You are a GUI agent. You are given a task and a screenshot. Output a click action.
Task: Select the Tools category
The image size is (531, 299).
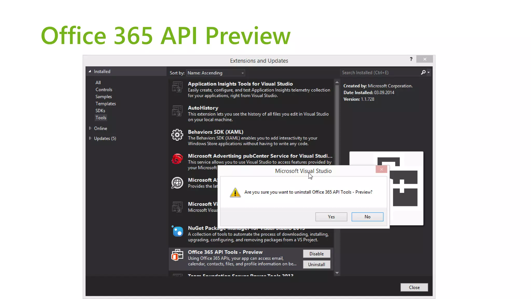click(101, 118)
